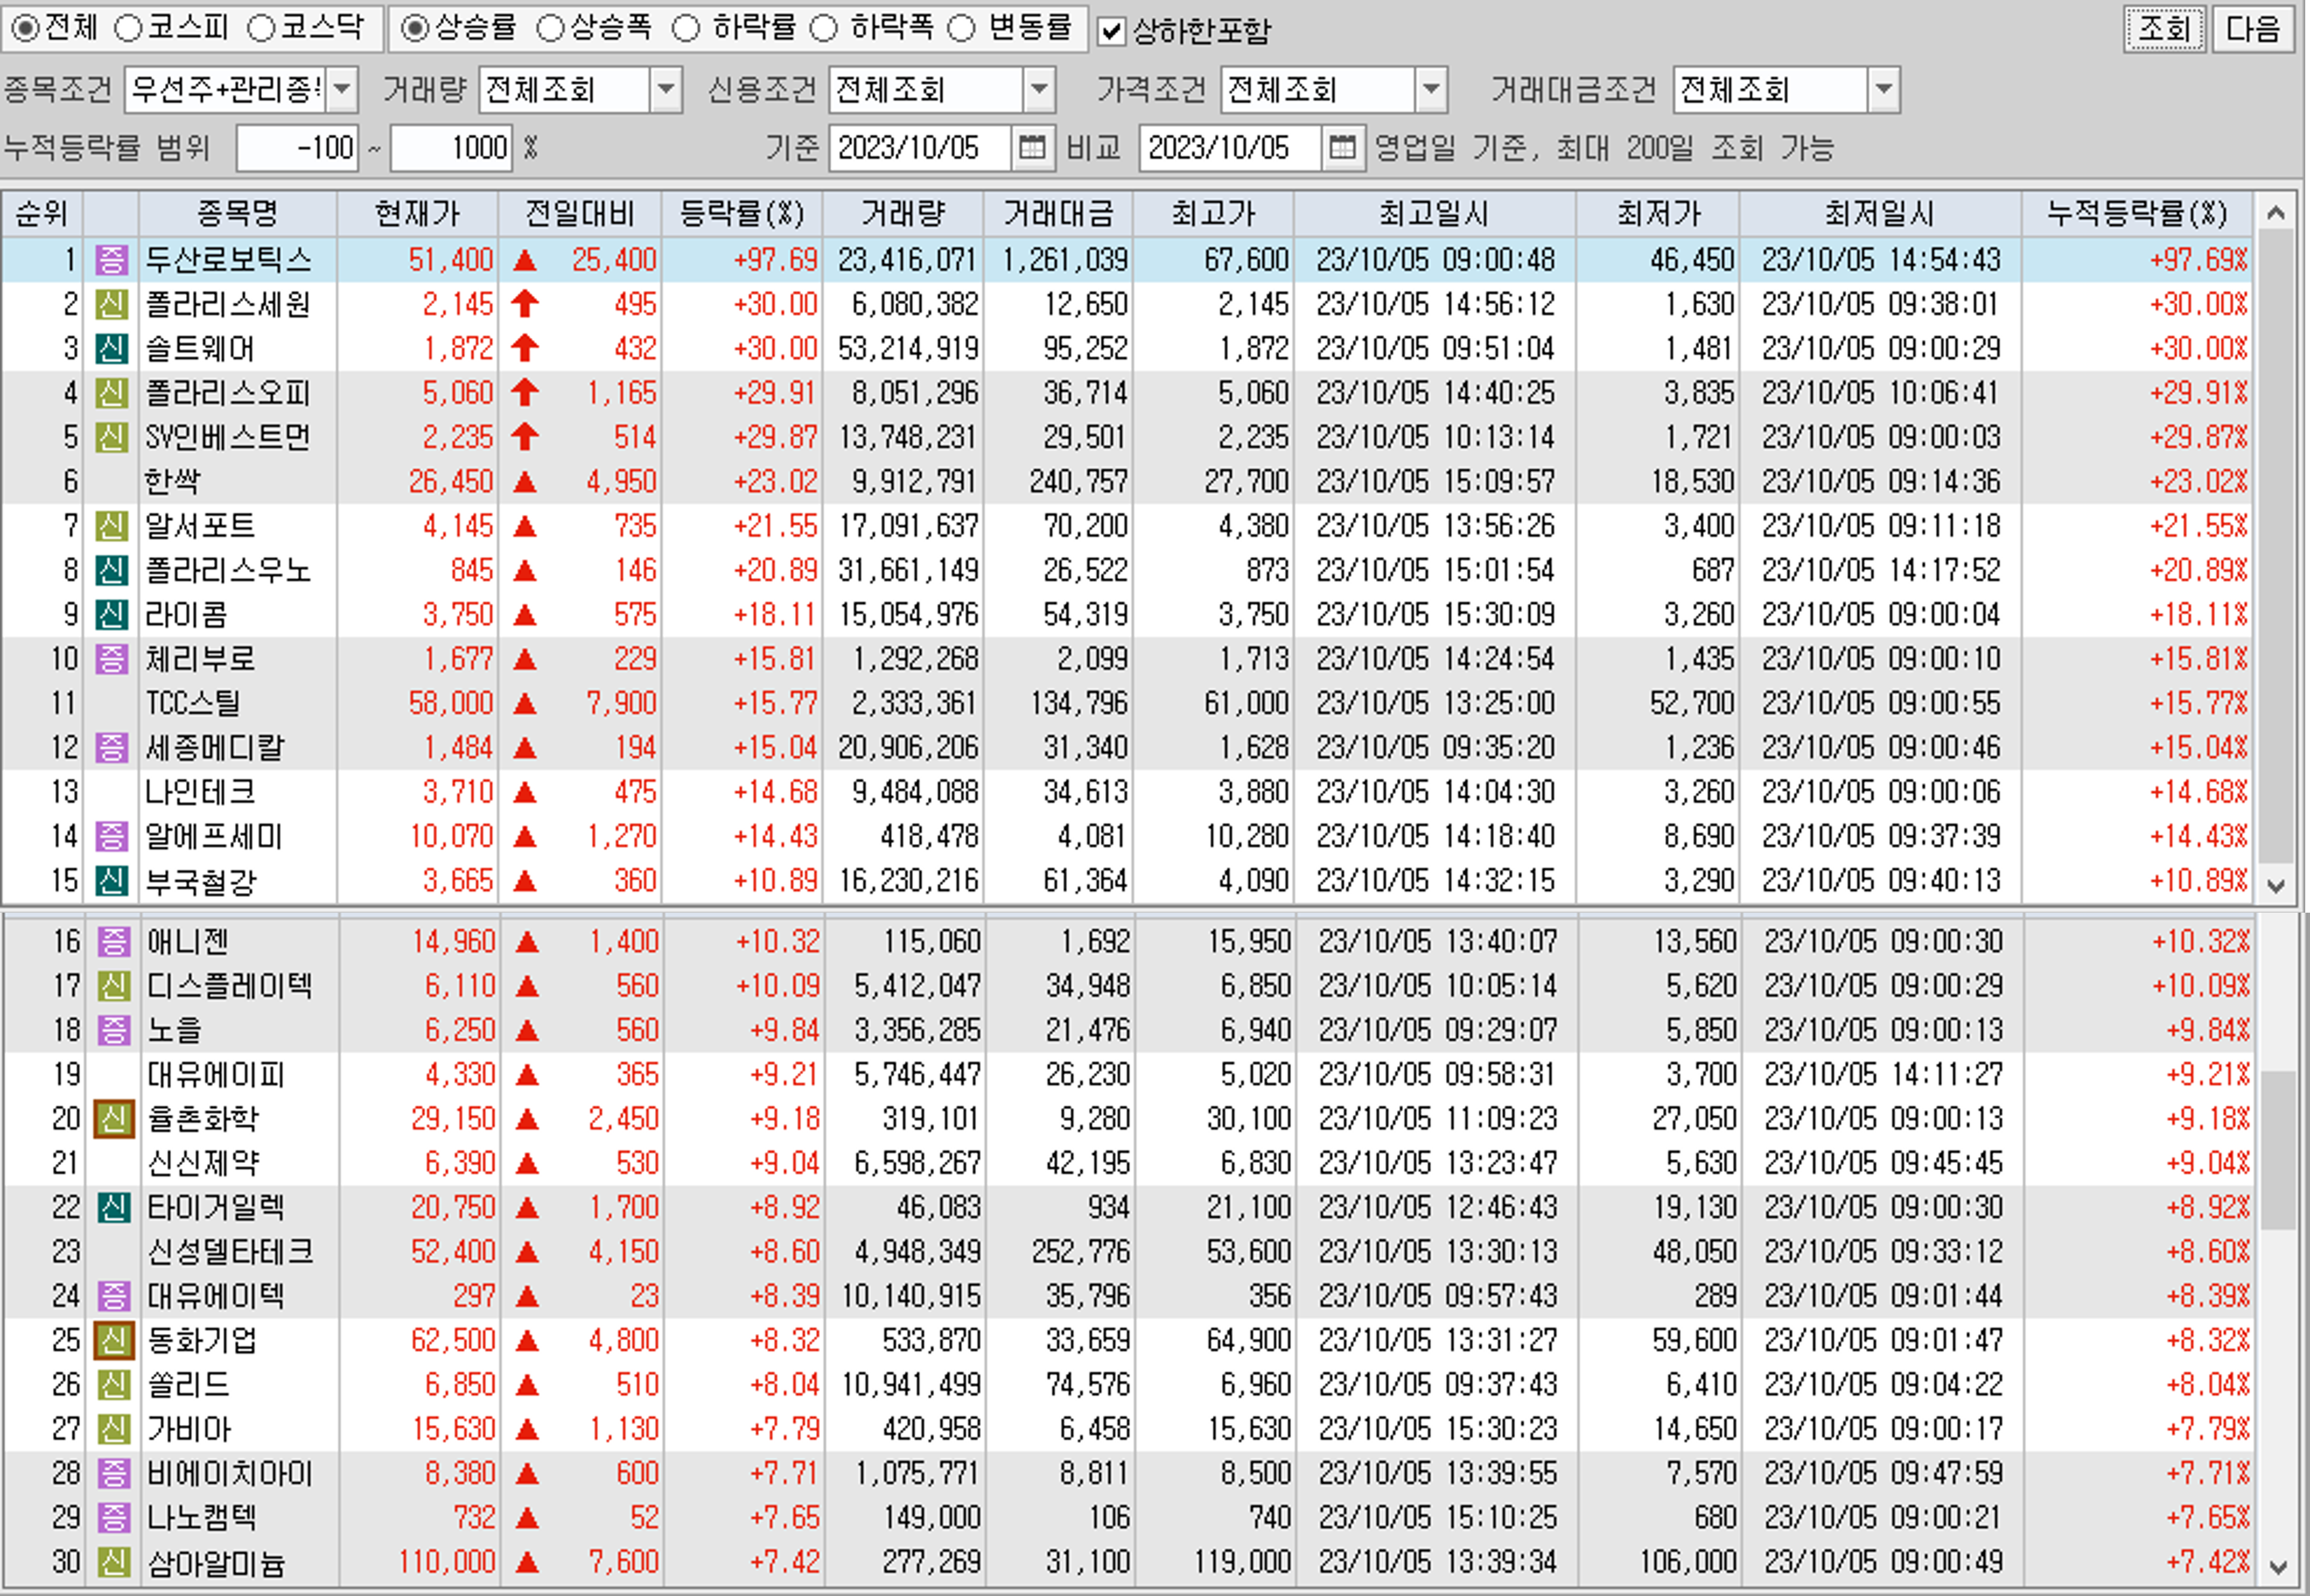
Task: Select the 나인테크 stock row
Action: [x=1128, y=792]
